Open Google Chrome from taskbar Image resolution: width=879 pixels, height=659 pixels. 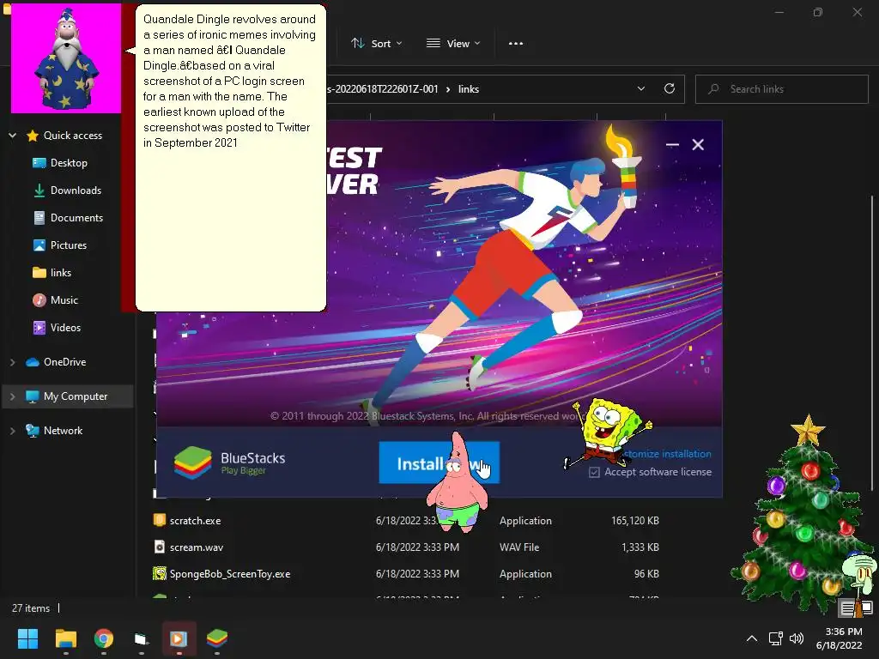pos(104,638)
